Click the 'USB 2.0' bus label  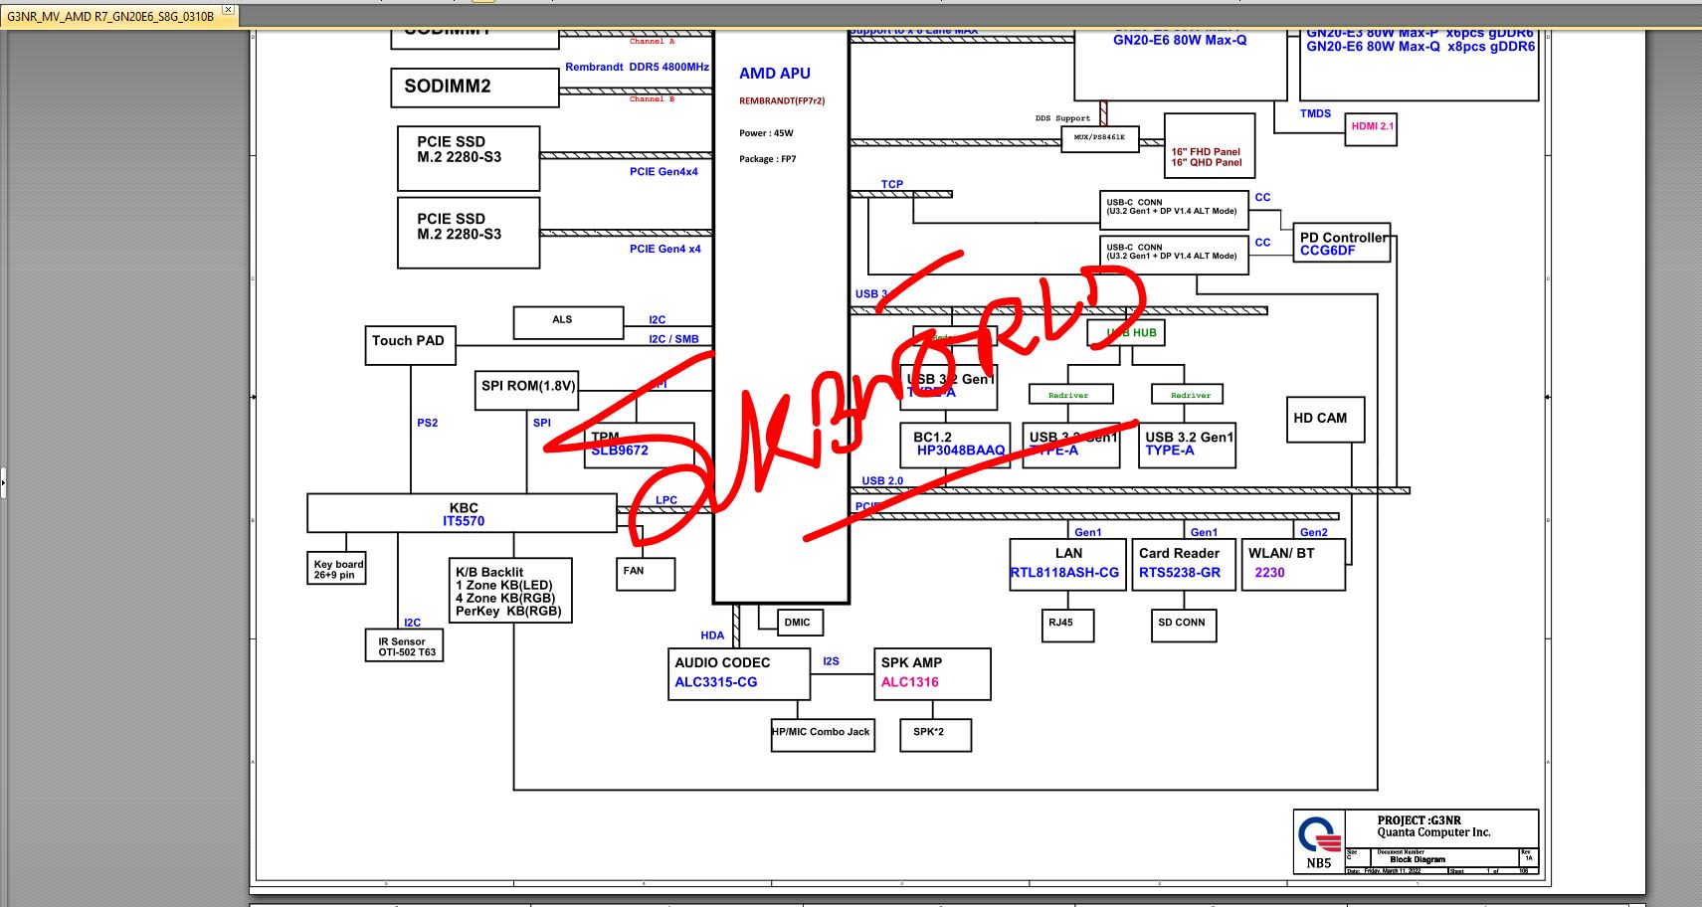(882, 480)
